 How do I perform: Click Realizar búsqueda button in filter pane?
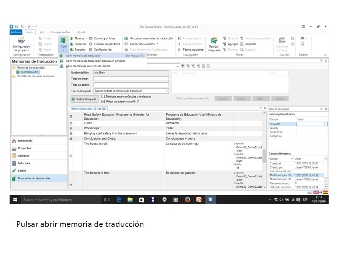pyautogui.click(x=84, y=99)
